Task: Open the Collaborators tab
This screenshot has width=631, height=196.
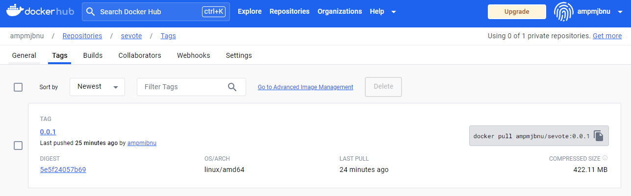Action: [x=140, y=55]
